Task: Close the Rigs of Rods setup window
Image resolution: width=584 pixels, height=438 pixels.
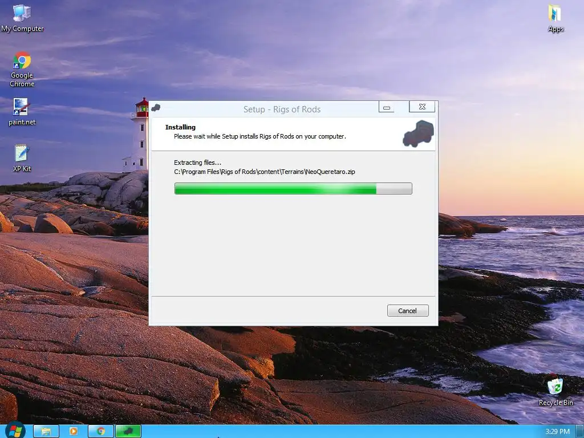Action: 422,107
